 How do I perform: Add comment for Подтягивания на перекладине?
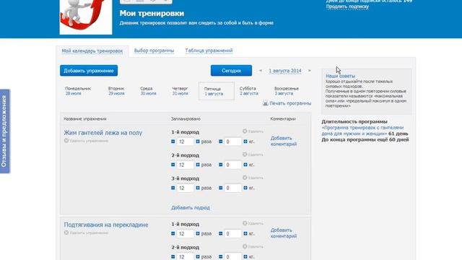click(284, 233)
